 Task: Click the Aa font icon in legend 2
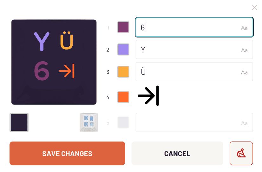[244, 50]
